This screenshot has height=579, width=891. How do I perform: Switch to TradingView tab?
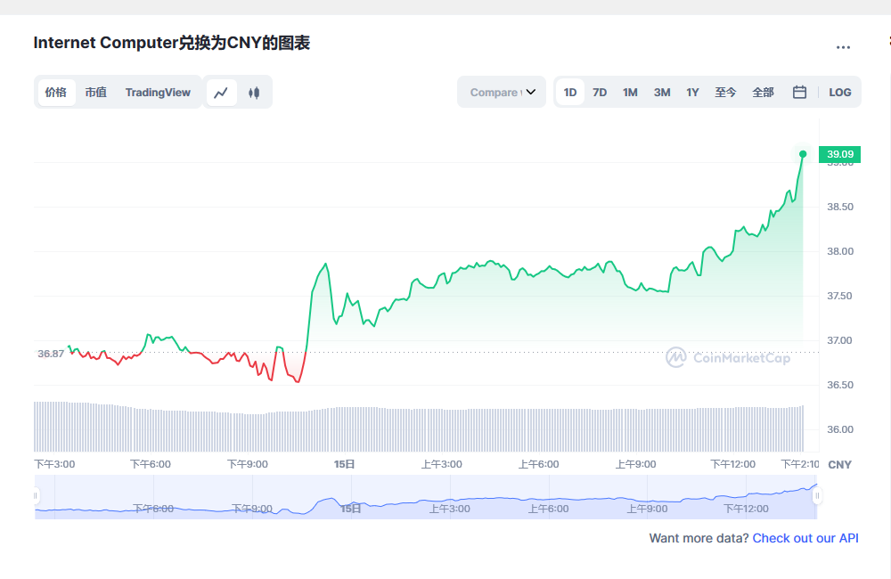coord(158,92)
